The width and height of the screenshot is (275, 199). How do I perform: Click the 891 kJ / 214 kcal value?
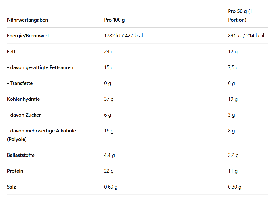[246, 36]
